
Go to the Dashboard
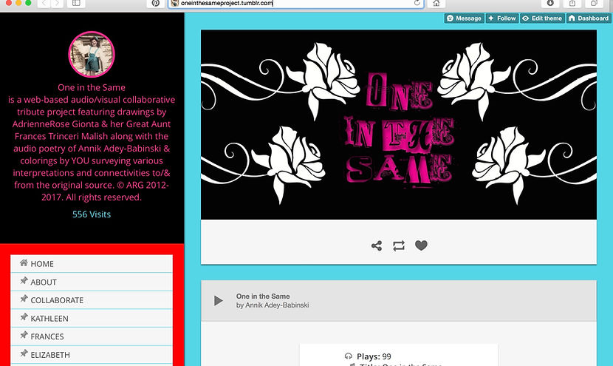tap(589, 18)
